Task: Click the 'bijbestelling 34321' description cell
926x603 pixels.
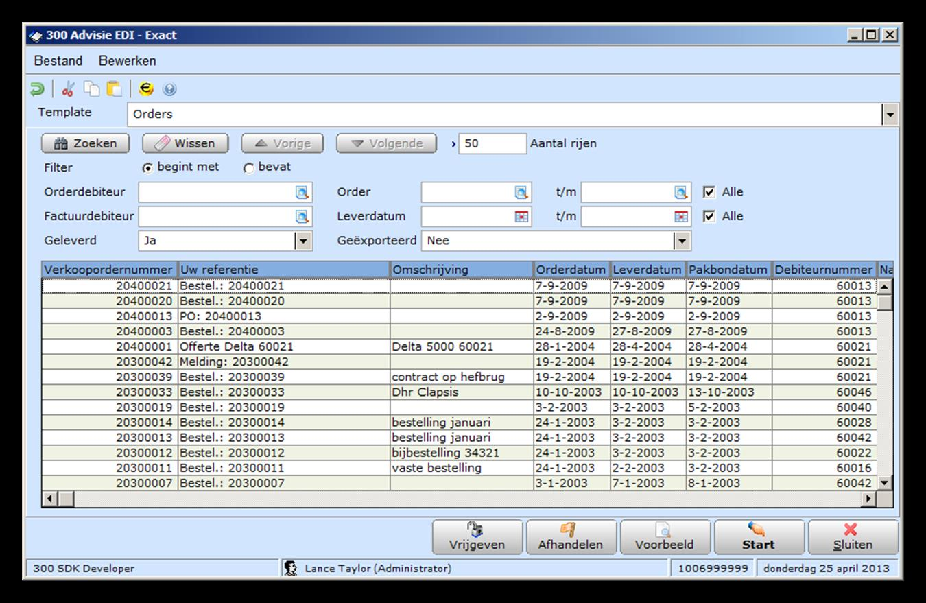Action: [x=462, y=453]
